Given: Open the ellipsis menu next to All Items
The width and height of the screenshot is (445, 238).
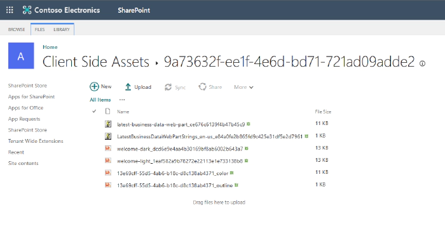Looking at the screenshot, I should (x=122, y=100).
